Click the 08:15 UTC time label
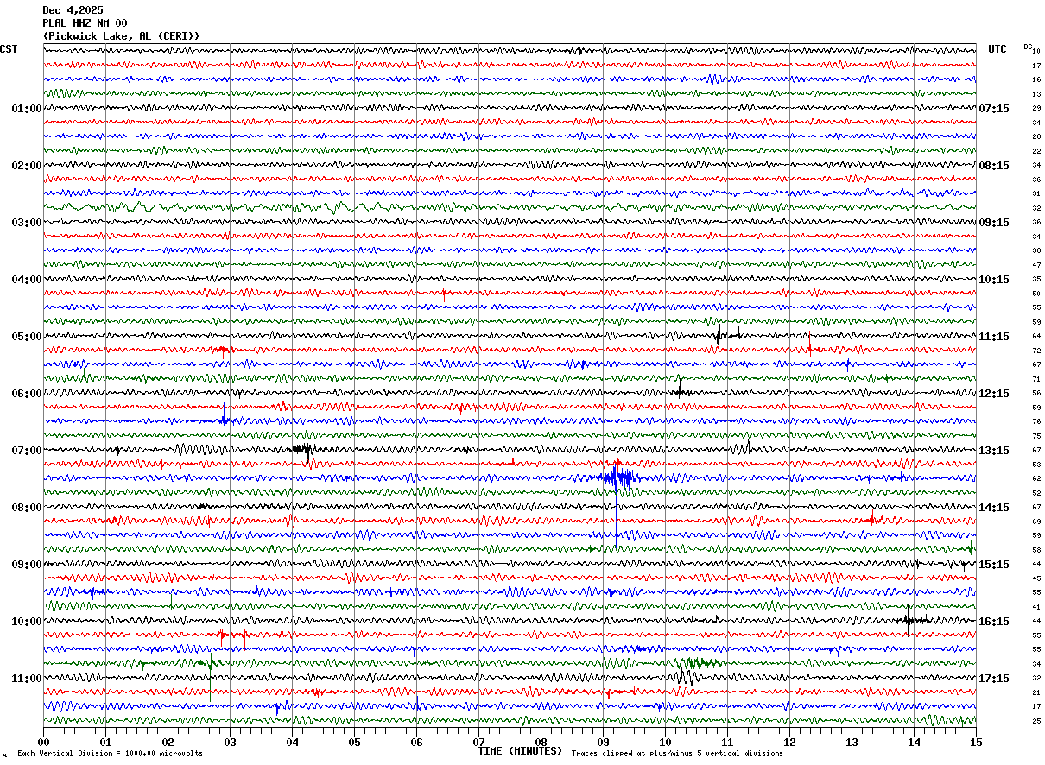Image resolution: width=1045 pixels, height=765 pixels. tap(993, 166)
